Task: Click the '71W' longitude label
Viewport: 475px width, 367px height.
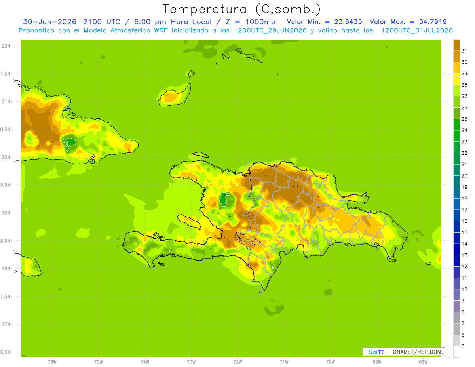Action: (x=284, y=362)
